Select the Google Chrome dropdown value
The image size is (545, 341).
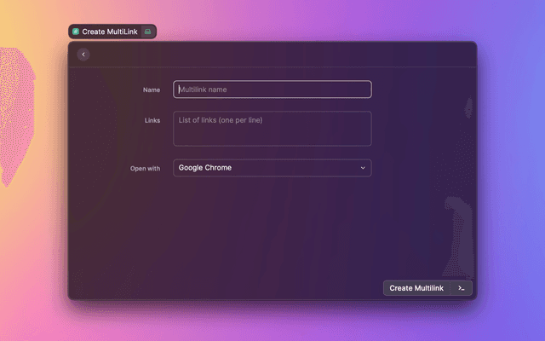tap(205, 168)
